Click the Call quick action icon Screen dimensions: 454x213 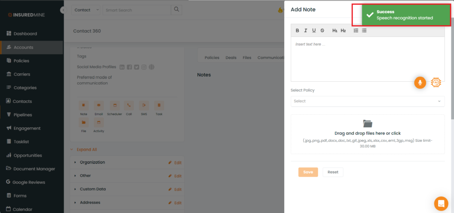(129, 106)
